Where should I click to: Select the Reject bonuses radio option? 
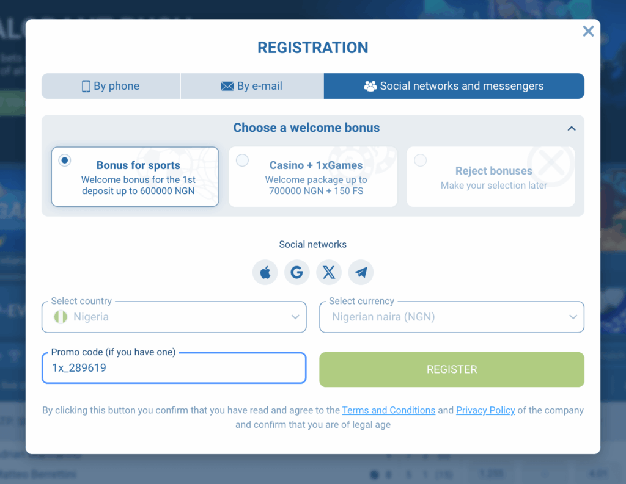point(421,161)
